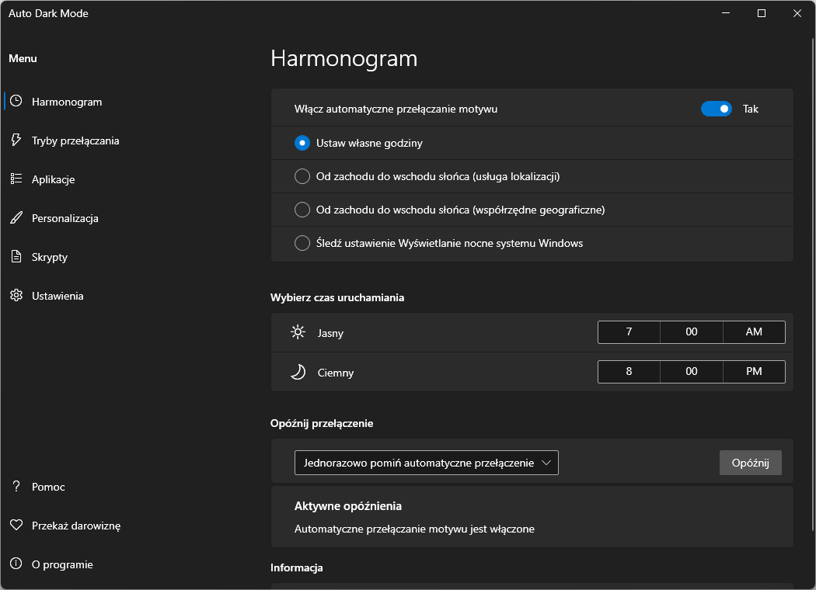
Task: Select follow Windows night light setting
Action: pyautogui.click(x=302, y=243)
